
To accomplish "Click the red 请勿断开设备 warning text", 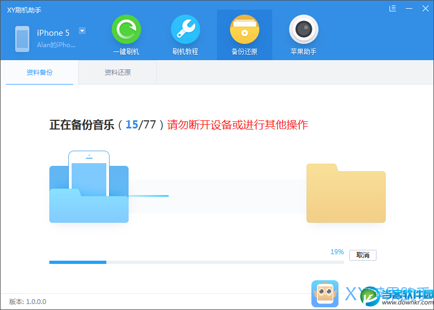I will (238, 125).
